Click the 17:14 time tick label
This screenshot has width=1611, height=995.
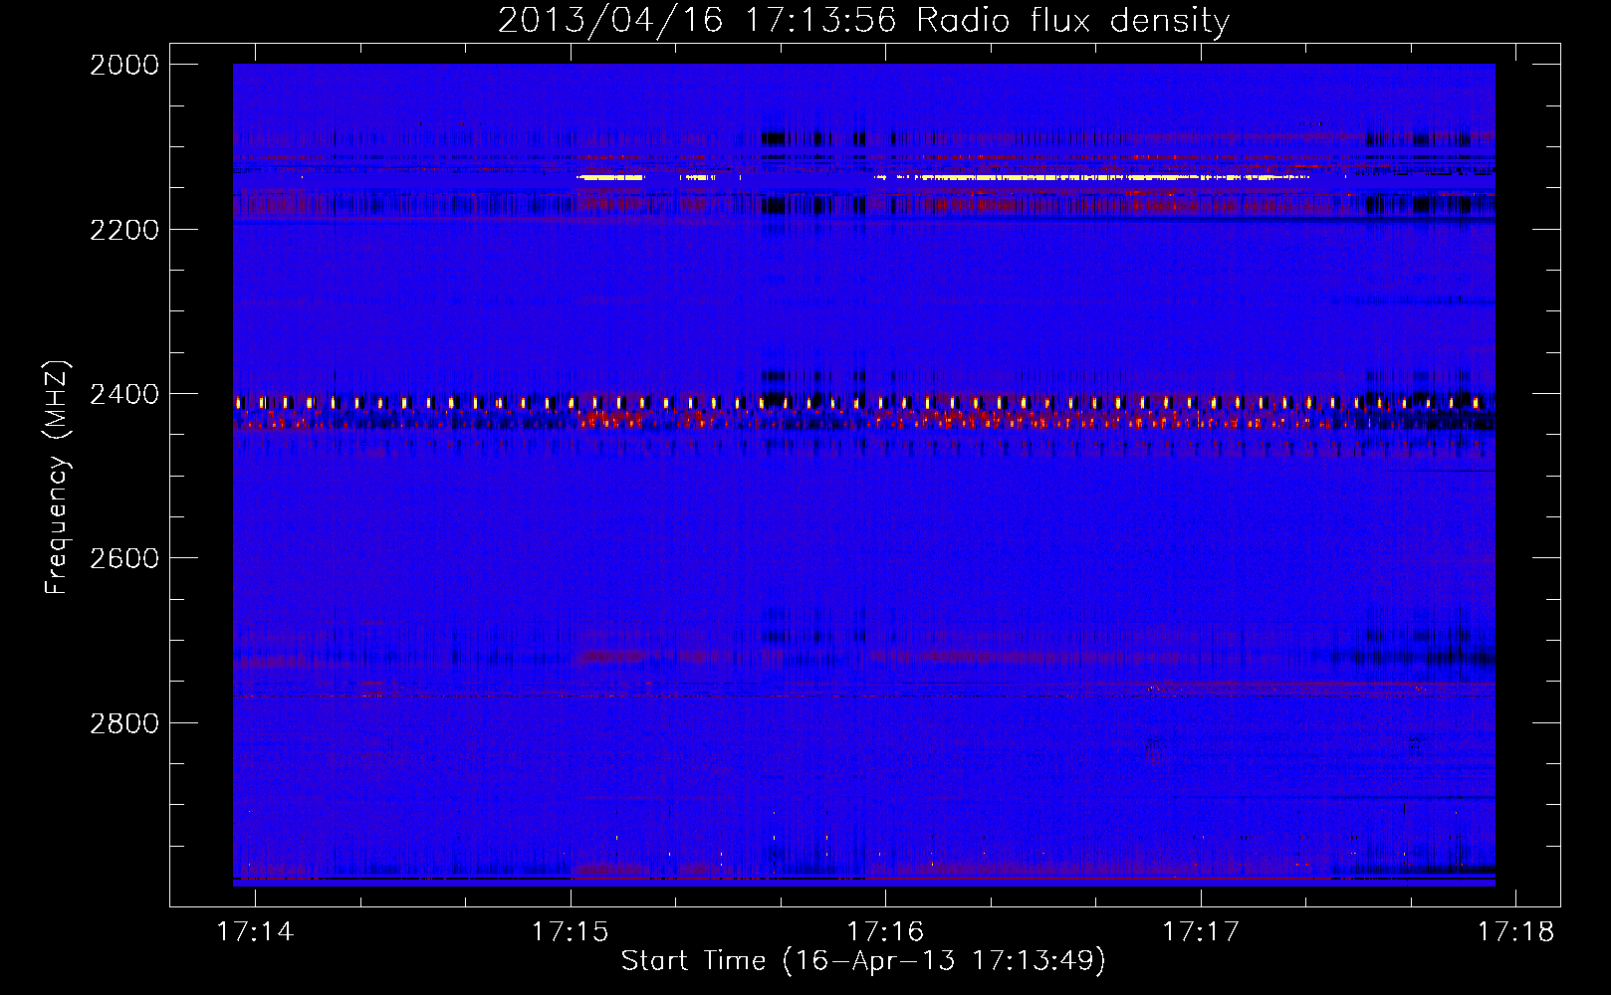click(x=256, y=932)
